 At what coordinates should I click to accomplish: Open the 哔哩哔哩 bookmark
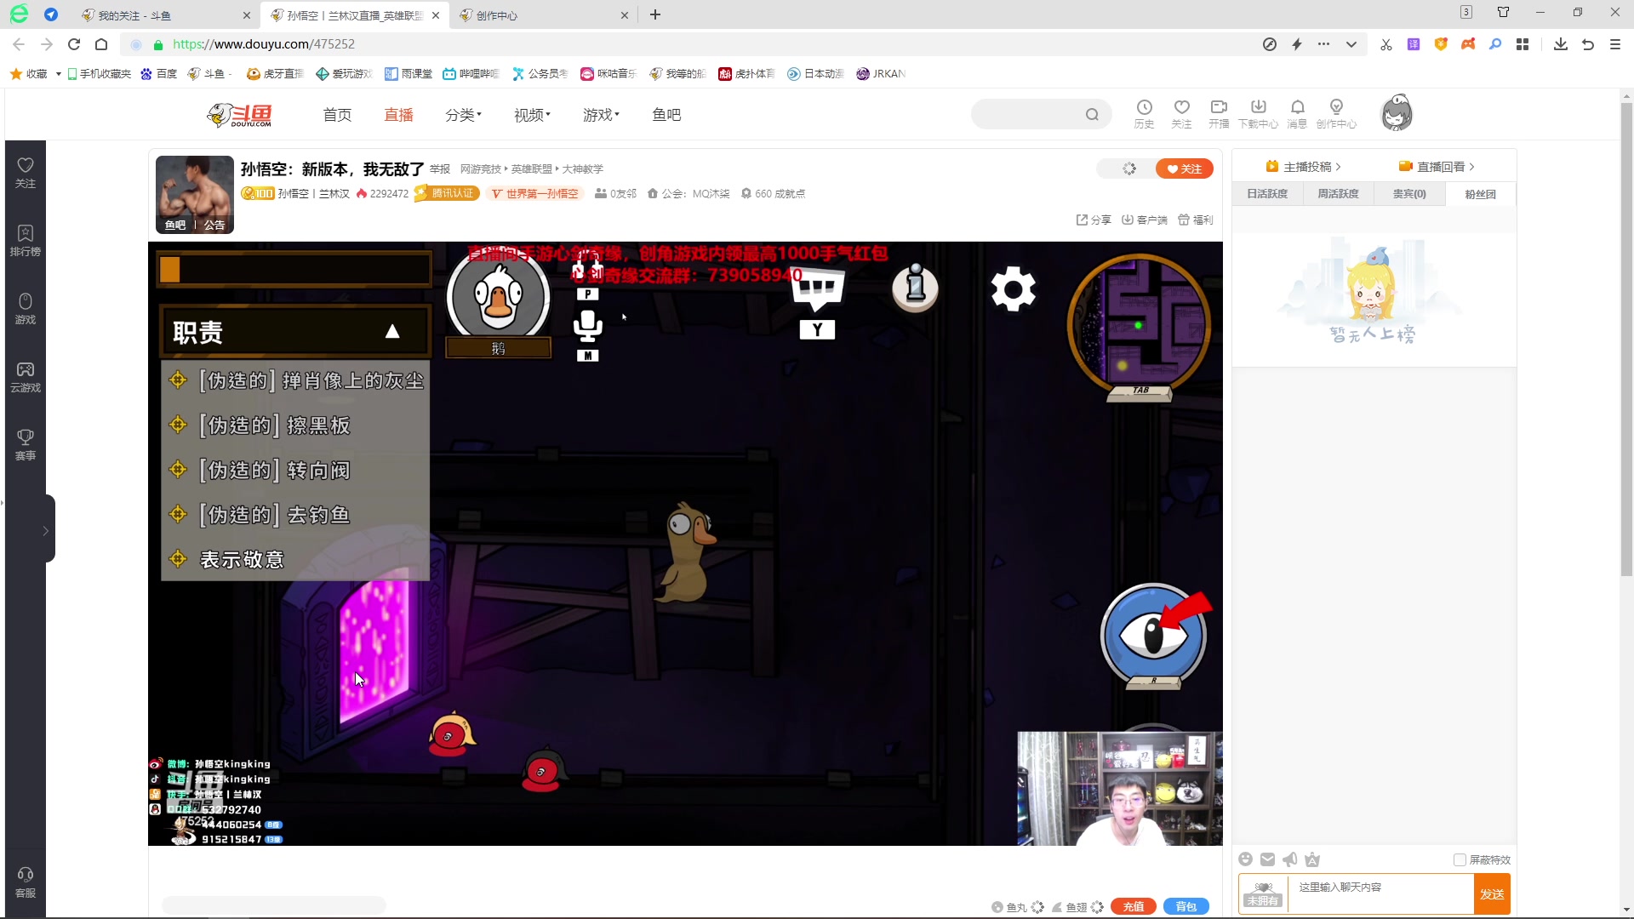point(471,74)
